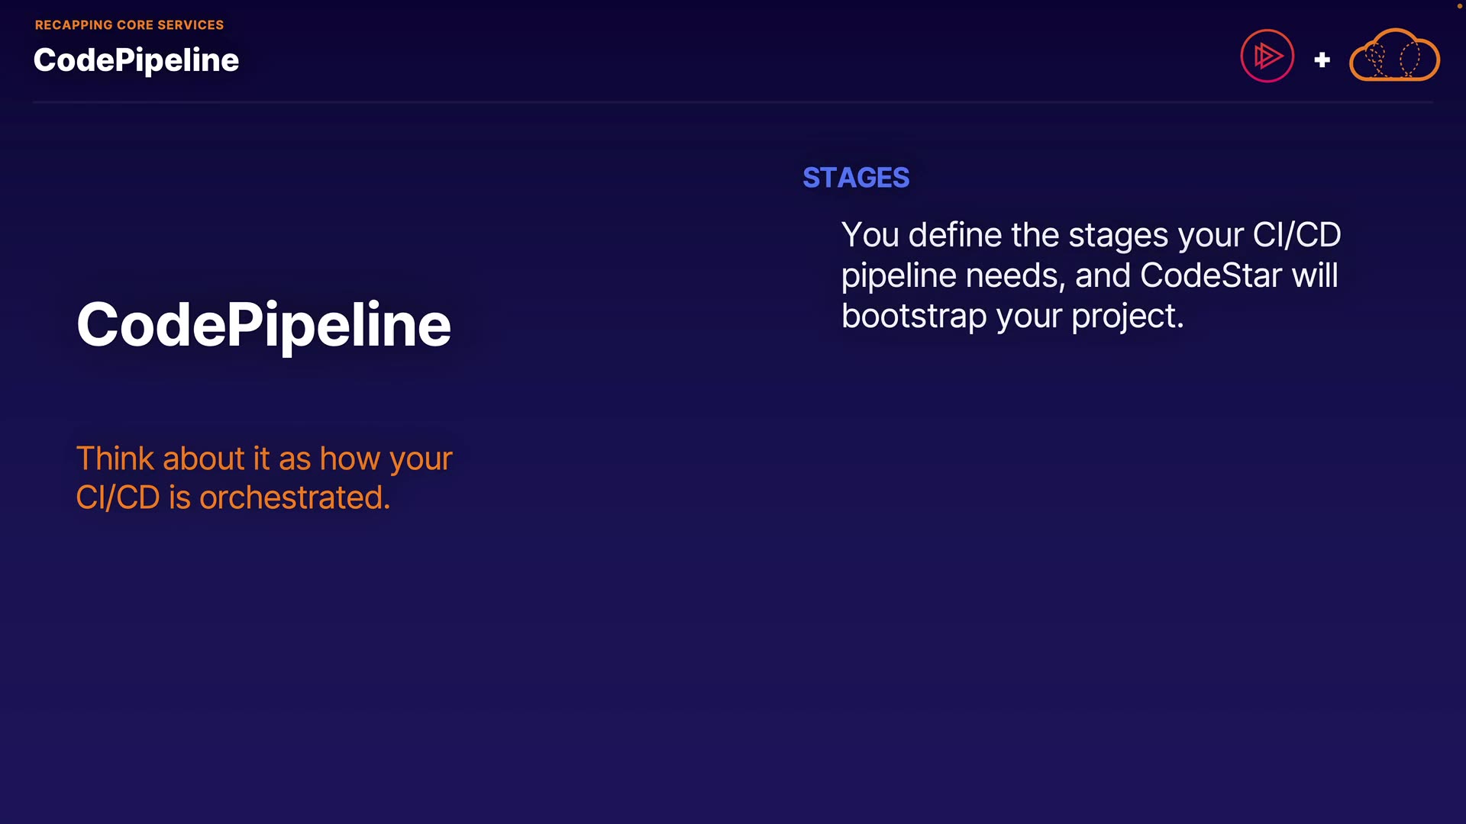Click the word CodeStar in the description
Screen dimensions: 1466x824
pyautogui.click(x=1210, y=275)
